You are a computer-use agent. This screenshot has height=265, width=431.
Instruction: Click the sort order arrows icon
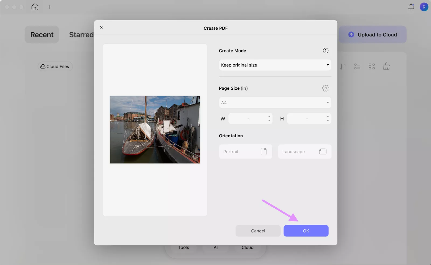(342, 66)
